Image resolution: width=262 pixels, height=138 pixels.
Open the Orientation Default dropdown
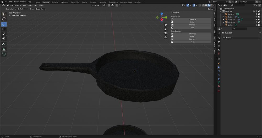(x=22, y=9)
